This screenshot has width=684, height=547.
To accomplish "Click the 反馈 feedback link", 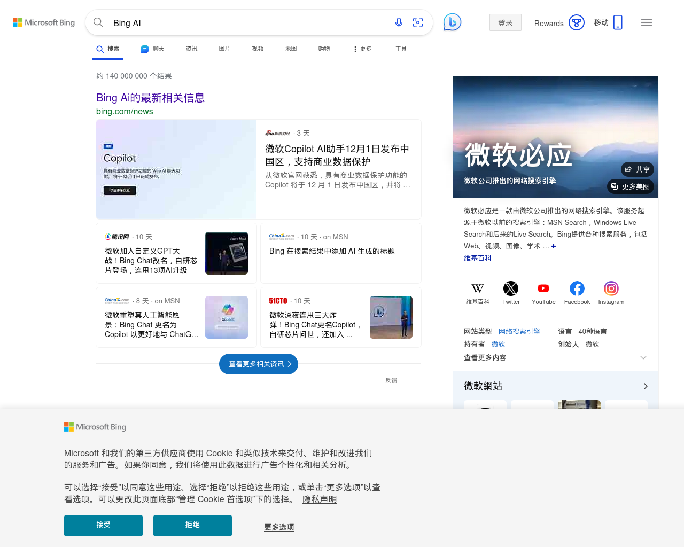I will coord(391,380).
